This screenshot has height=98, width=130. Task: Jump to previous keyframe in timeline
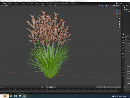tap(48, 87)
